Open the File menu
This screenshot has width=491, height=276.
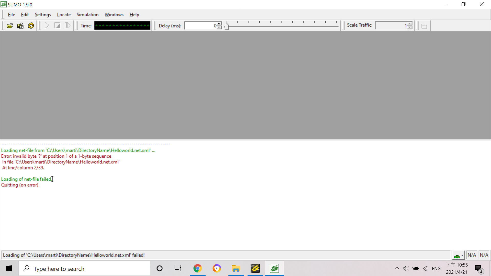11,15
